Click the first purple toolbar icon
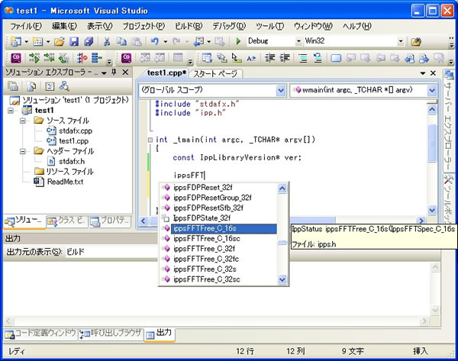 16,58
